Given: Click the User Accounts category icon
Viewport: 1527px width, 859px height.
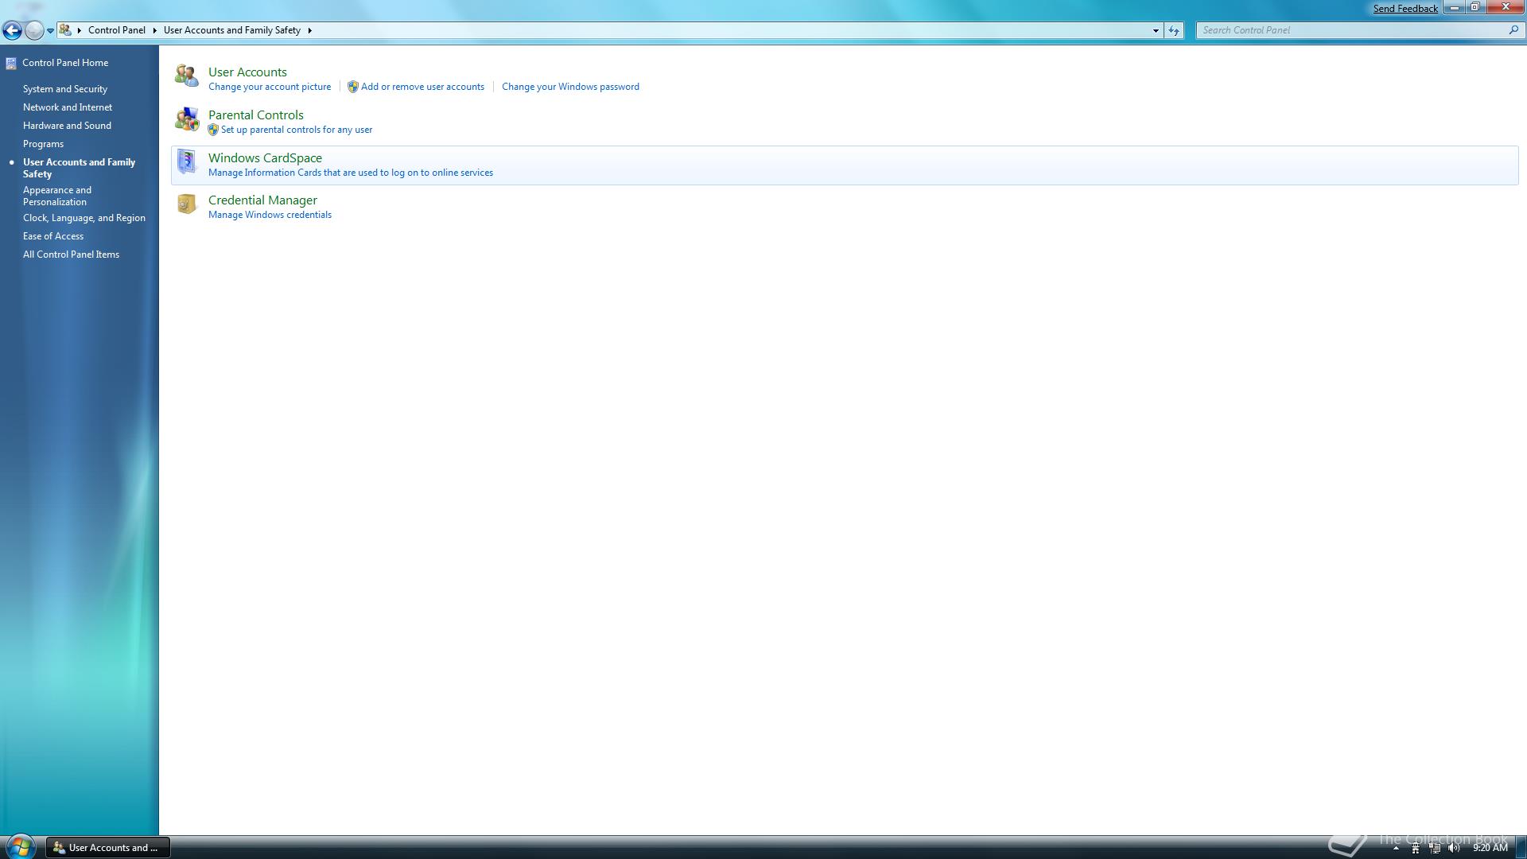Looking at the screenshot, I should click(x=187, y=76).
